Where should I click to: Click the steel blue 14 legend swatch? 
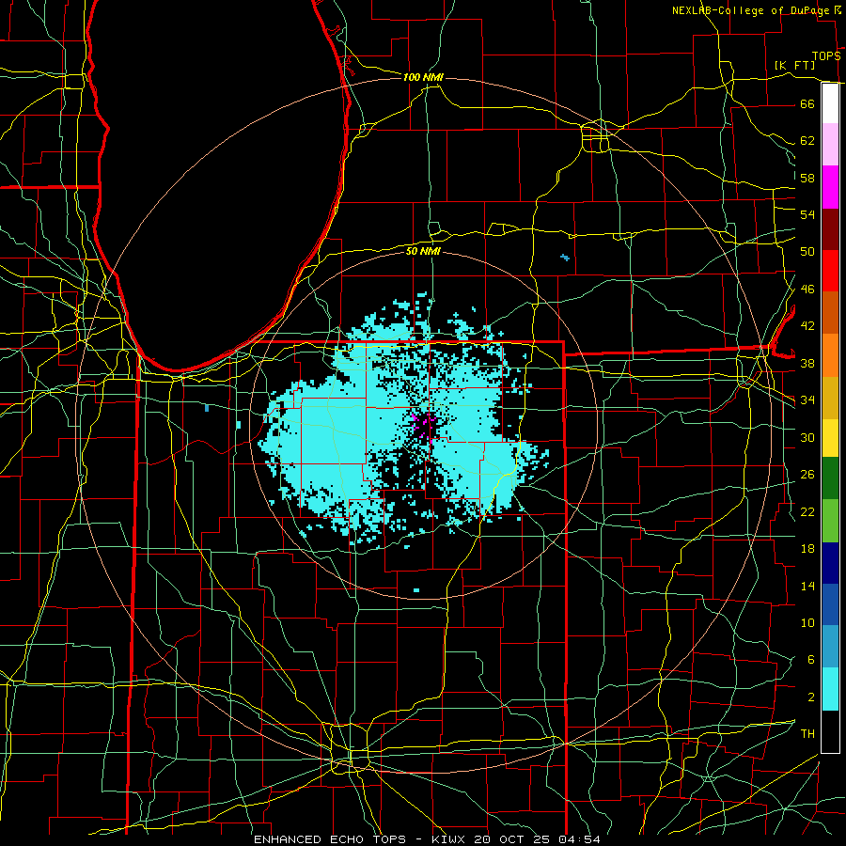pos(830,647)
